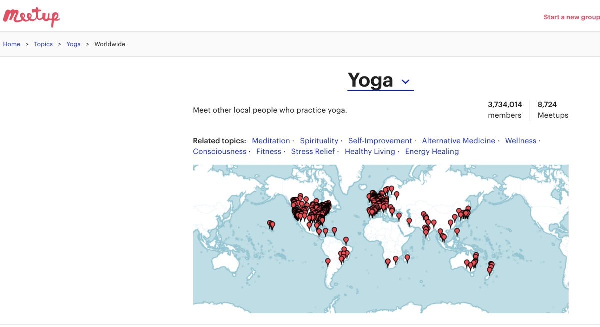This screenshot has height=327, width=600.
Task: Open Topics breadcrumb link
Action: point(43,44)
